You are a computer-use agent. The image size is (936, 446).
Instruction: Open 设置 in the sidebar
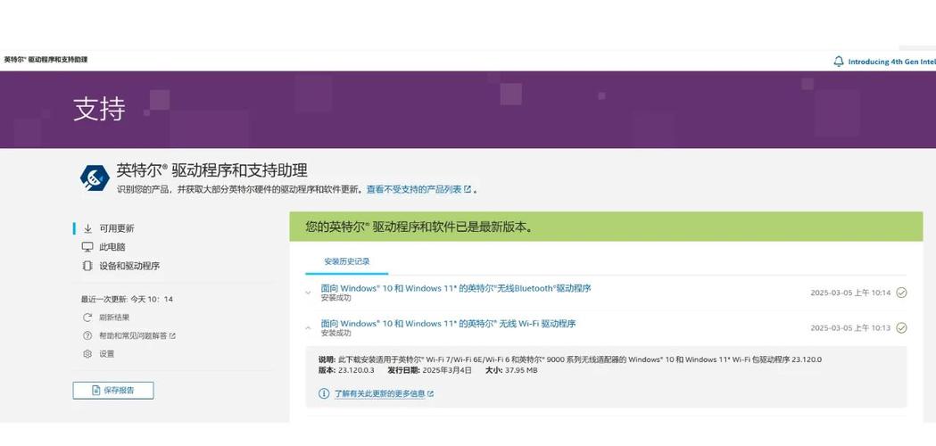pos(106,354)
